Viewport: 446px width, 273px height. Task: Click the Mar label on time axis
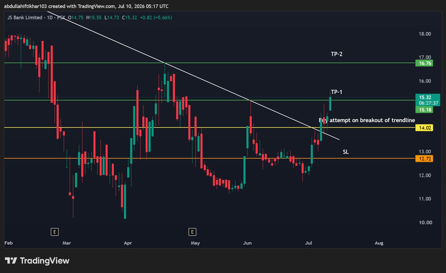point(67,243)
